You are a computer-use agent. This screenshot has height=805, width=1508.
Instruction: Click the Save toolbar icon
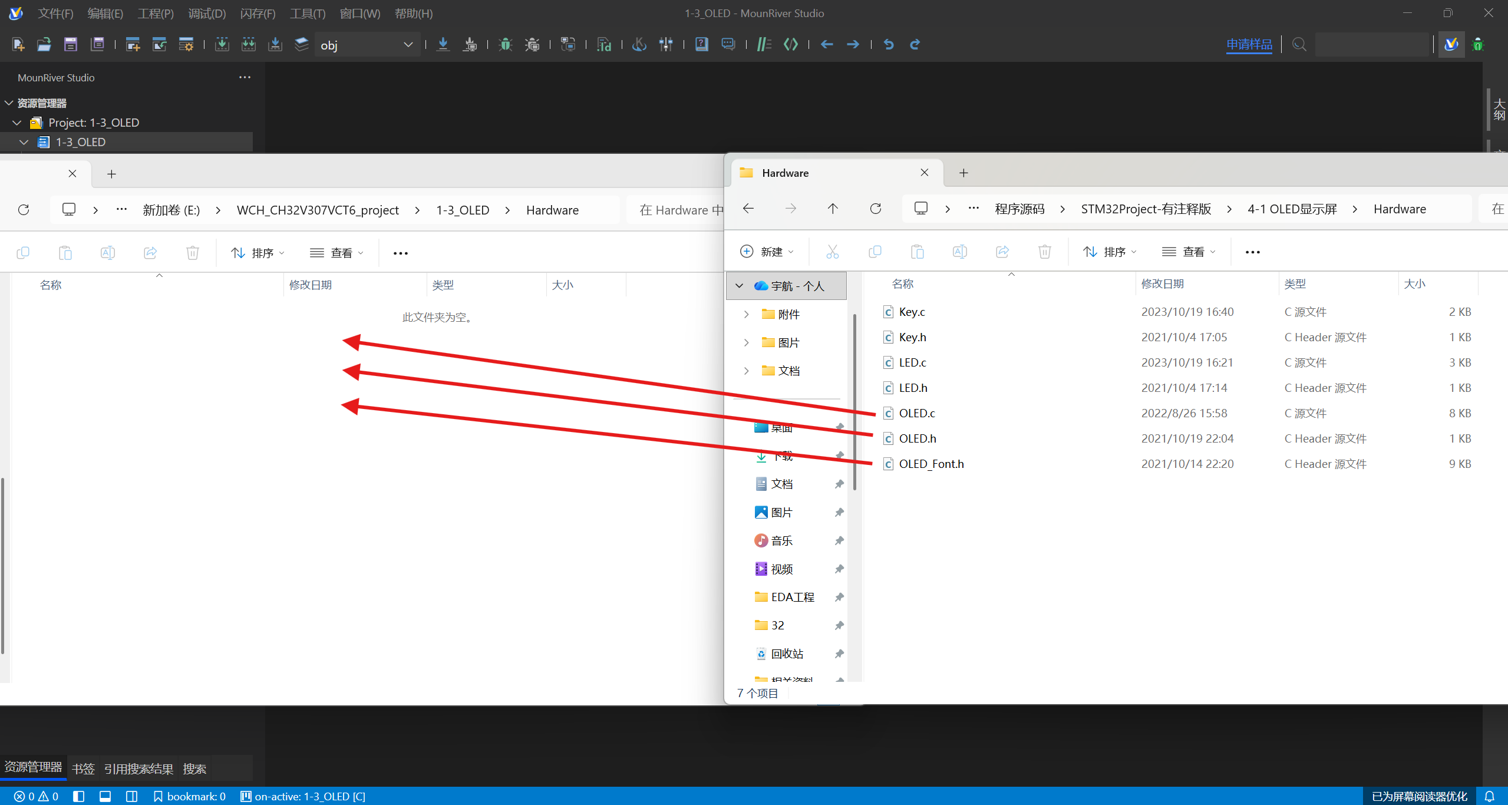tap(71, 44)
